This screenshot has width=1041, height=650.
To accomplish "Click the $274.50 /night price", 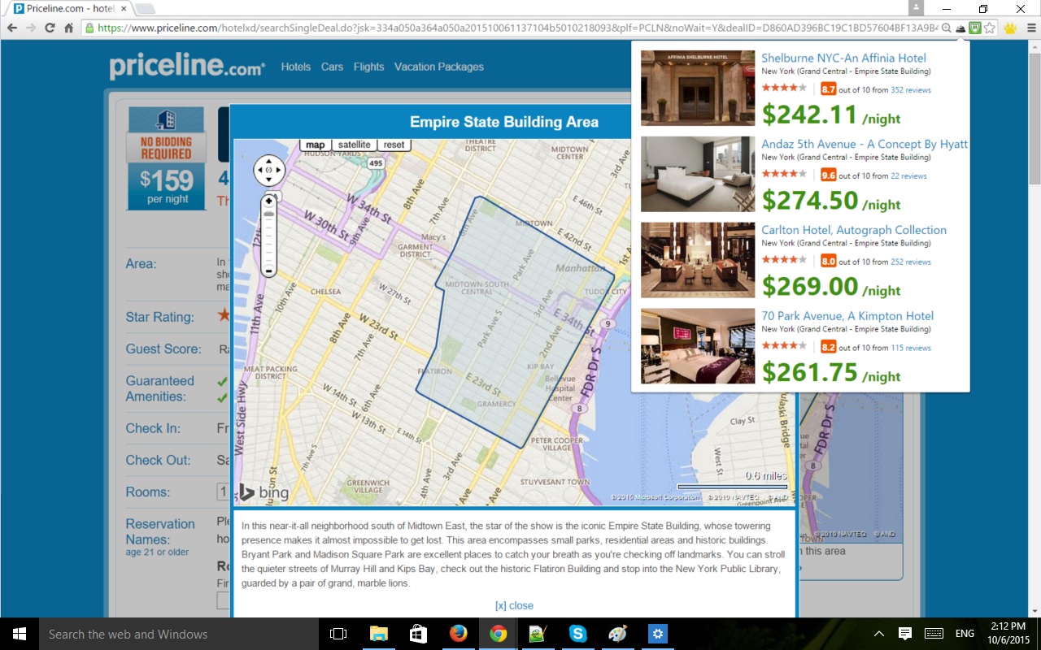I will pyautogui.click(x=831, y=201).
